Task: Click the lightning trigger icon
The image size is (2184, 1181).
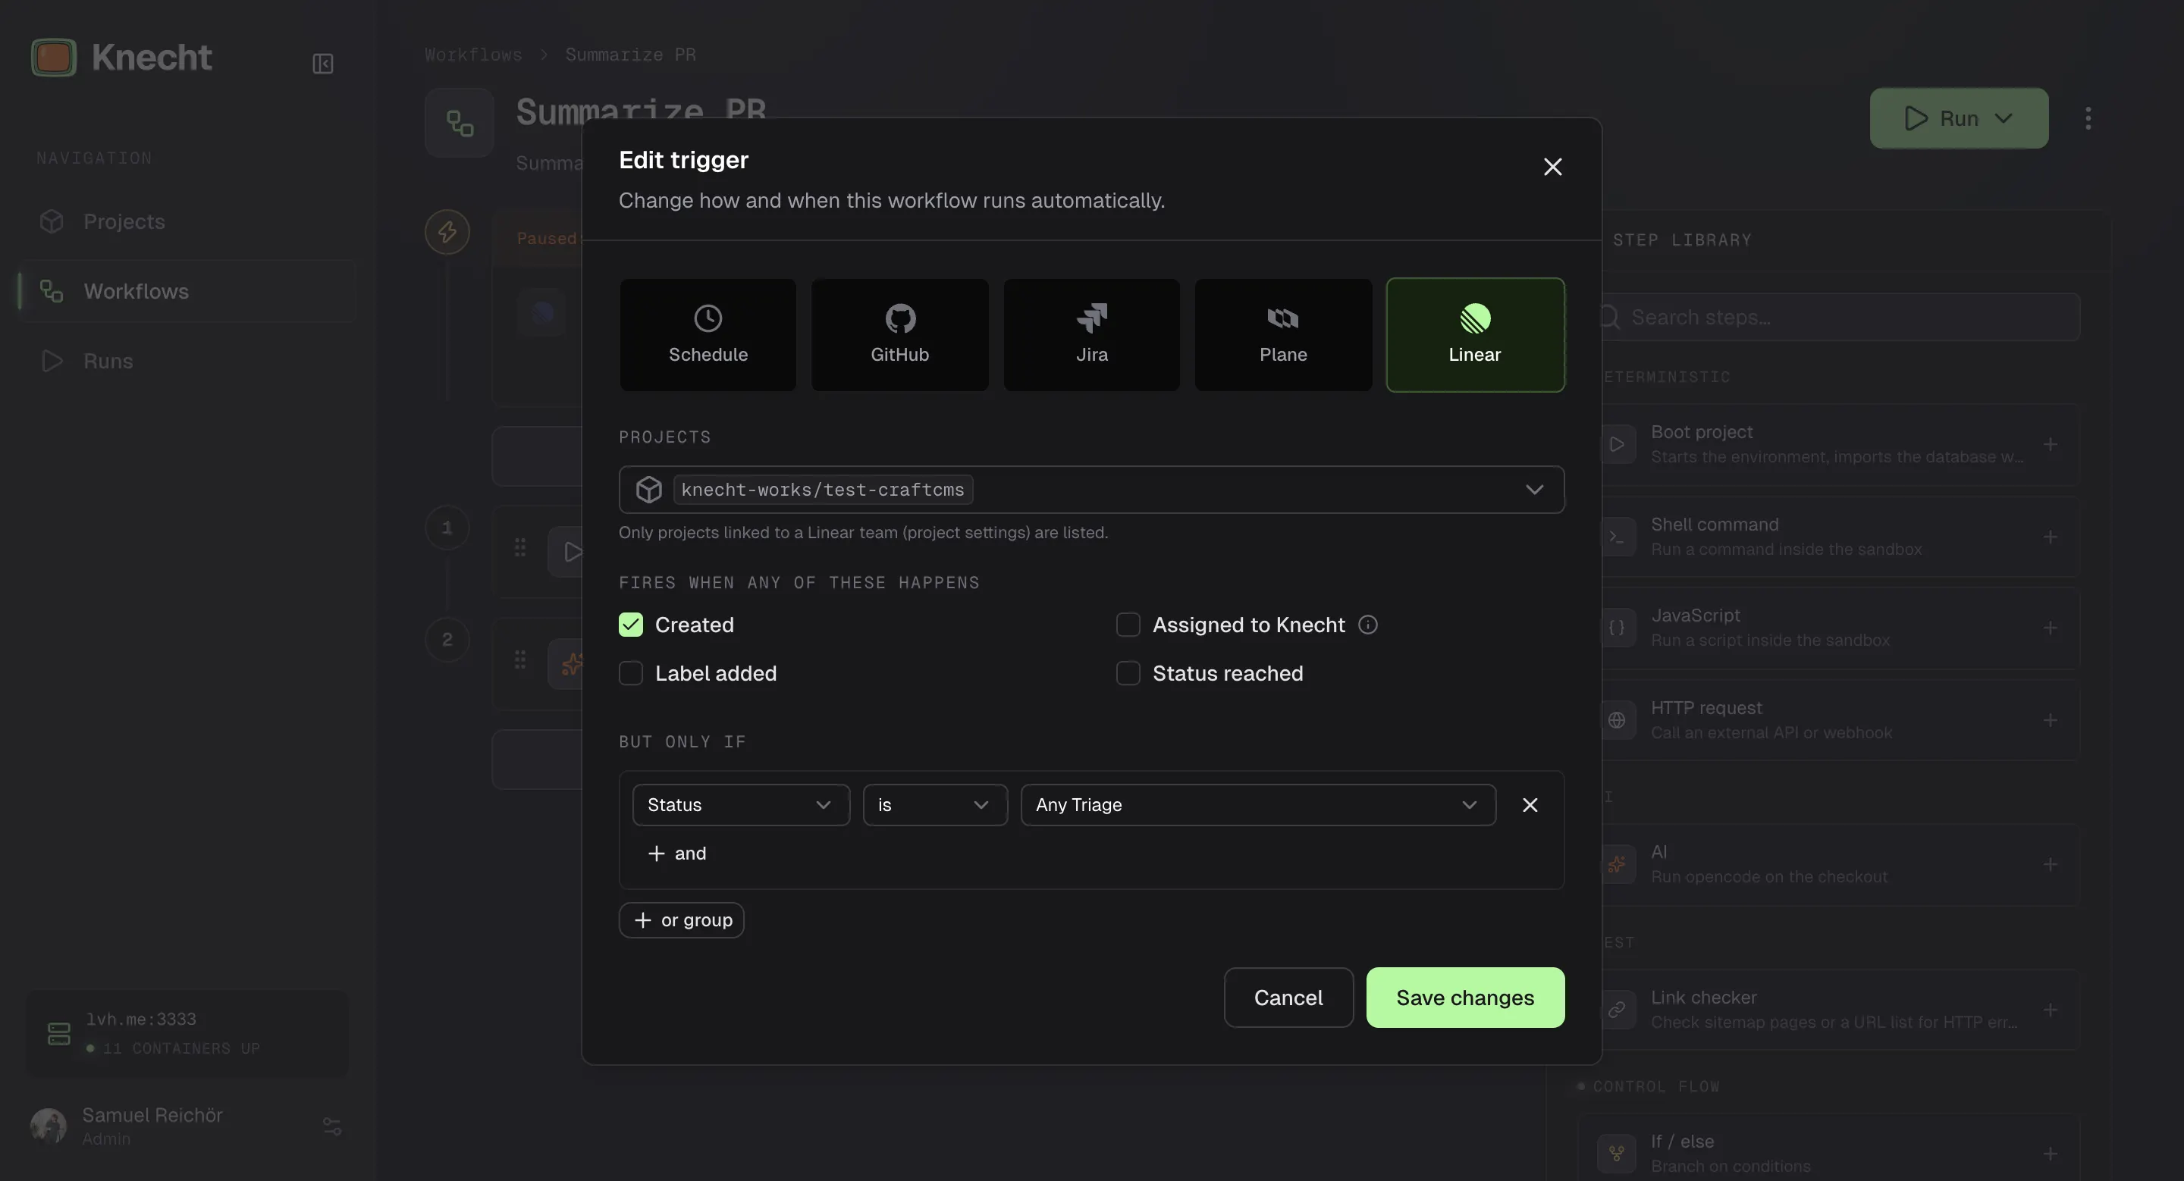Action: click(x=447, y=232)
